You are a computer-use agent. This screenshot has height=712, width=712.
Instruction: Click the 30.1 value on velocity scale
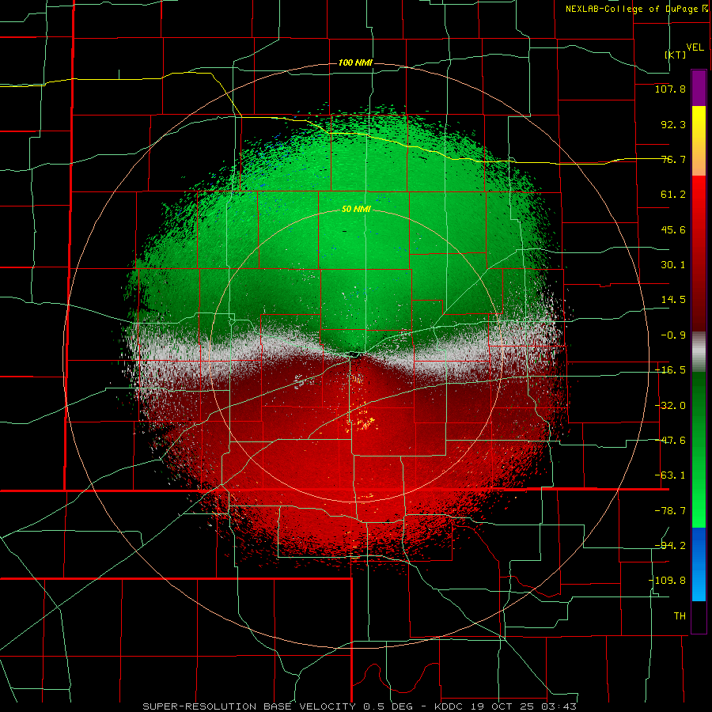(673, 265)
